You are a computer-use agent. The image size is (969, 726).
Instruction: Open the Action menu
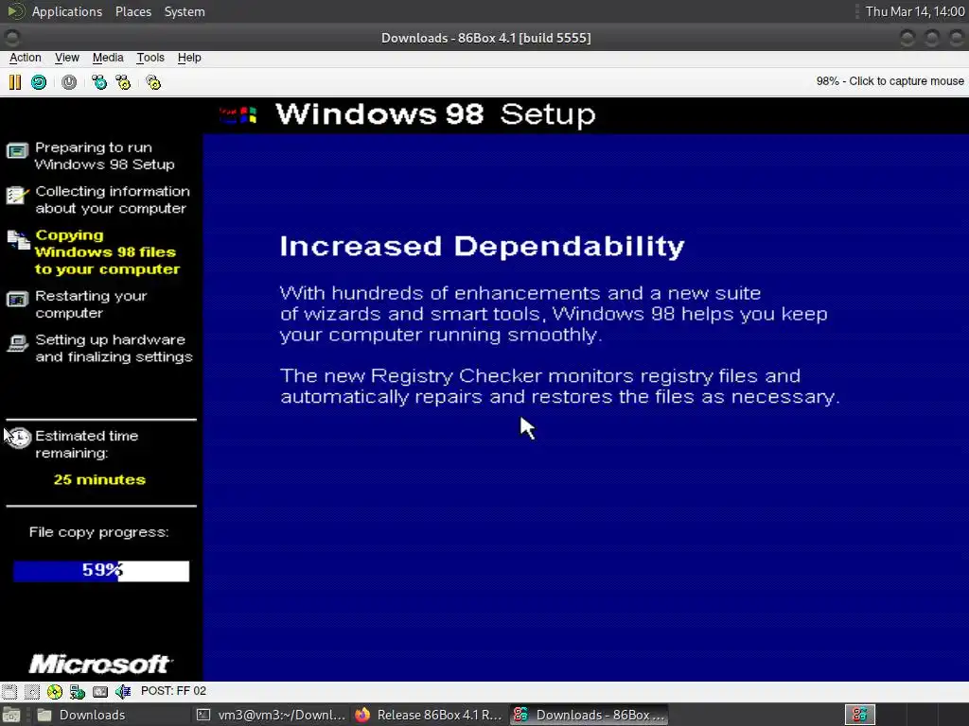(x=26, y=58)
